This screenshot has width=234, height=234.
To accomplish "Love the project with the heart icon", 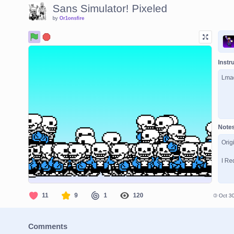I will (34, 195).
